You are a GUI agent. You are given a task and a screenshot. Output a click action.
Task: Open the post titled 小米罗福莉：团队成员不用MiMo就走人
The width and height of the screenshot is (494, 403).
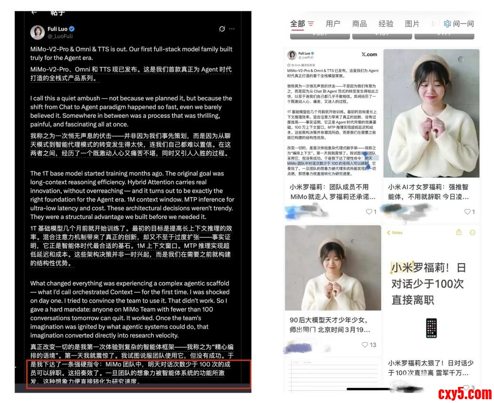pyautogui.click(x=333, y=192)
